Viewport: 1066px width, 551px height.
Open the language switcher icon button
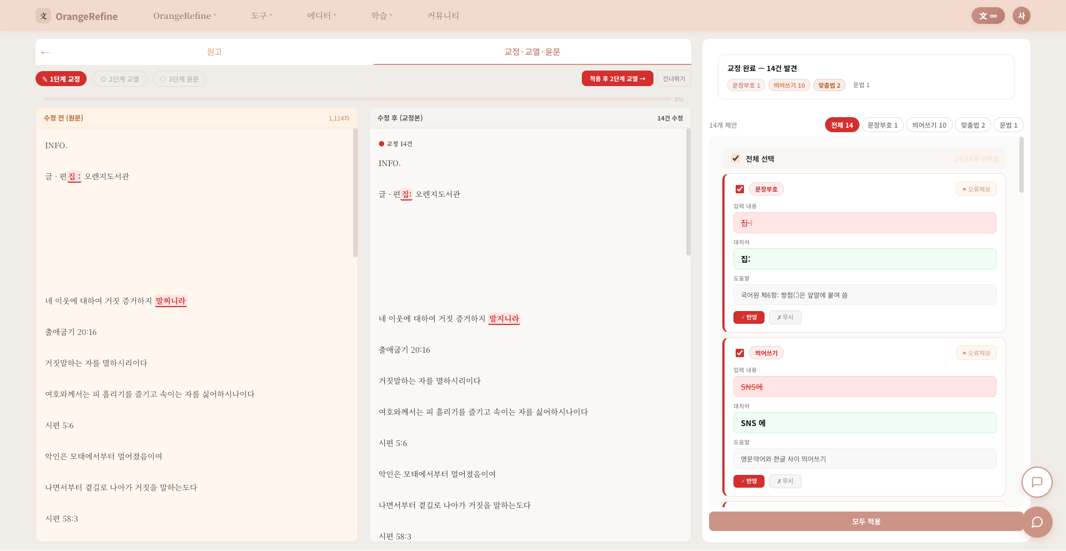988,16
